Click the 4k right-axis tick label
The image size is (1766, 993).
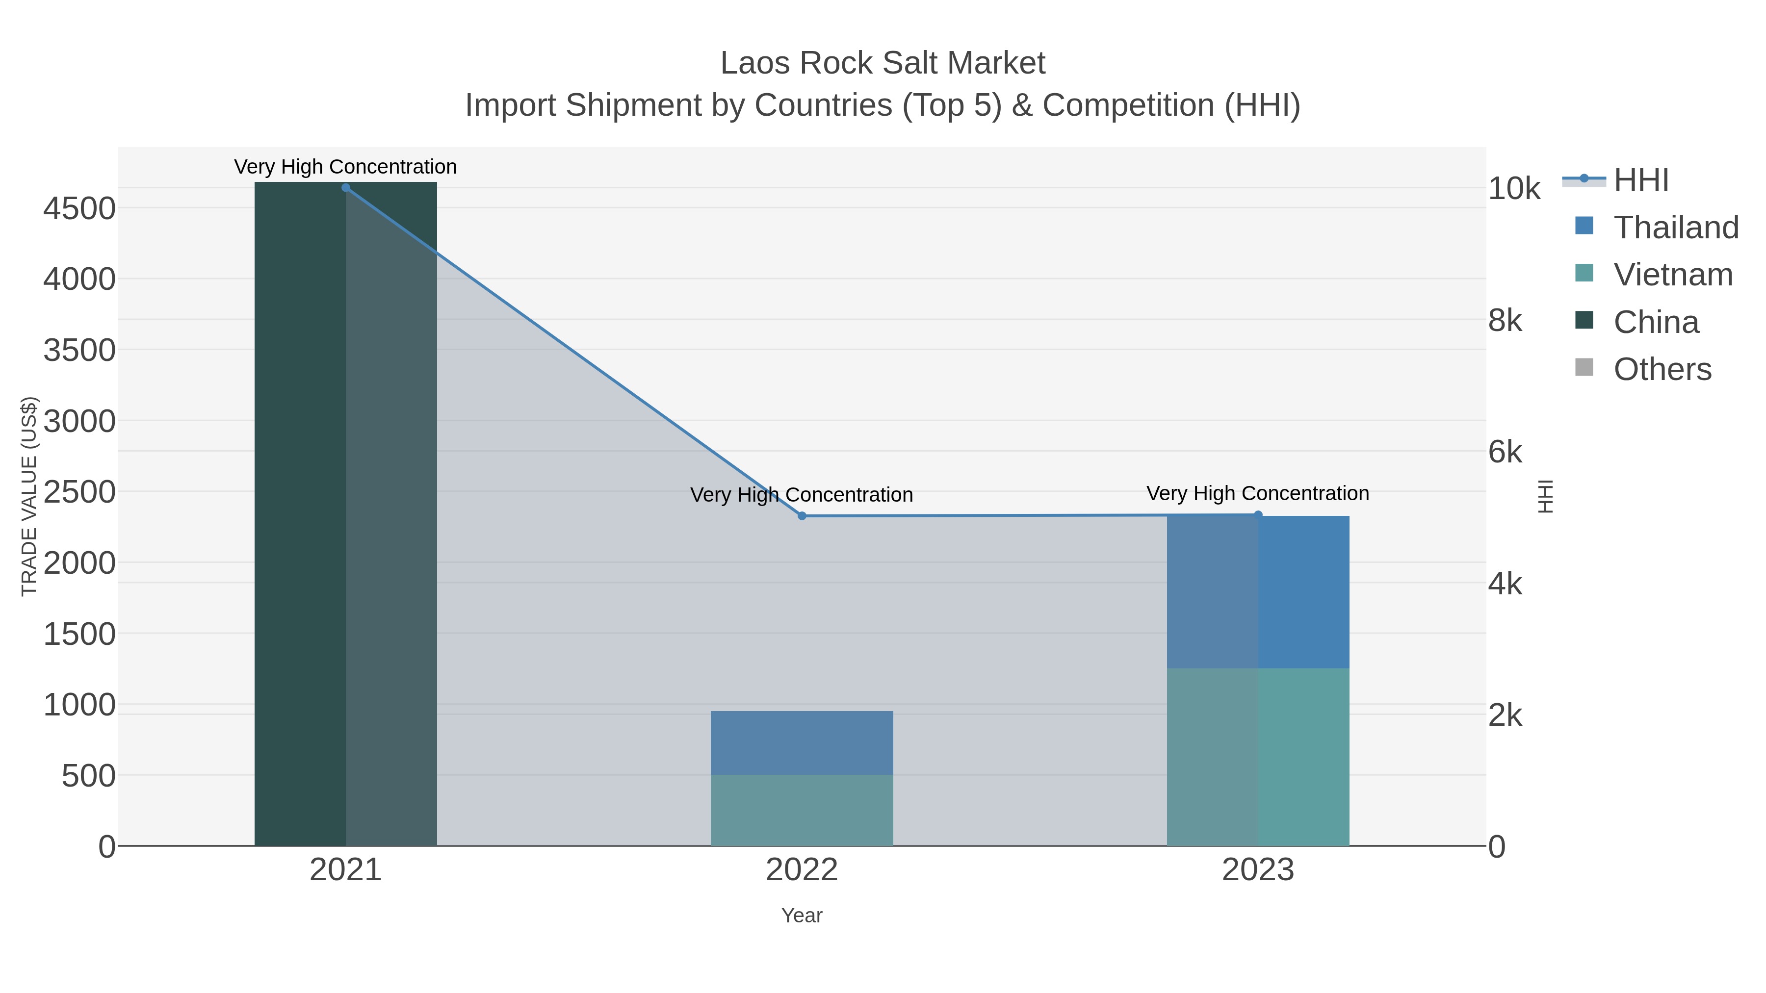(x=1505, y=584)
